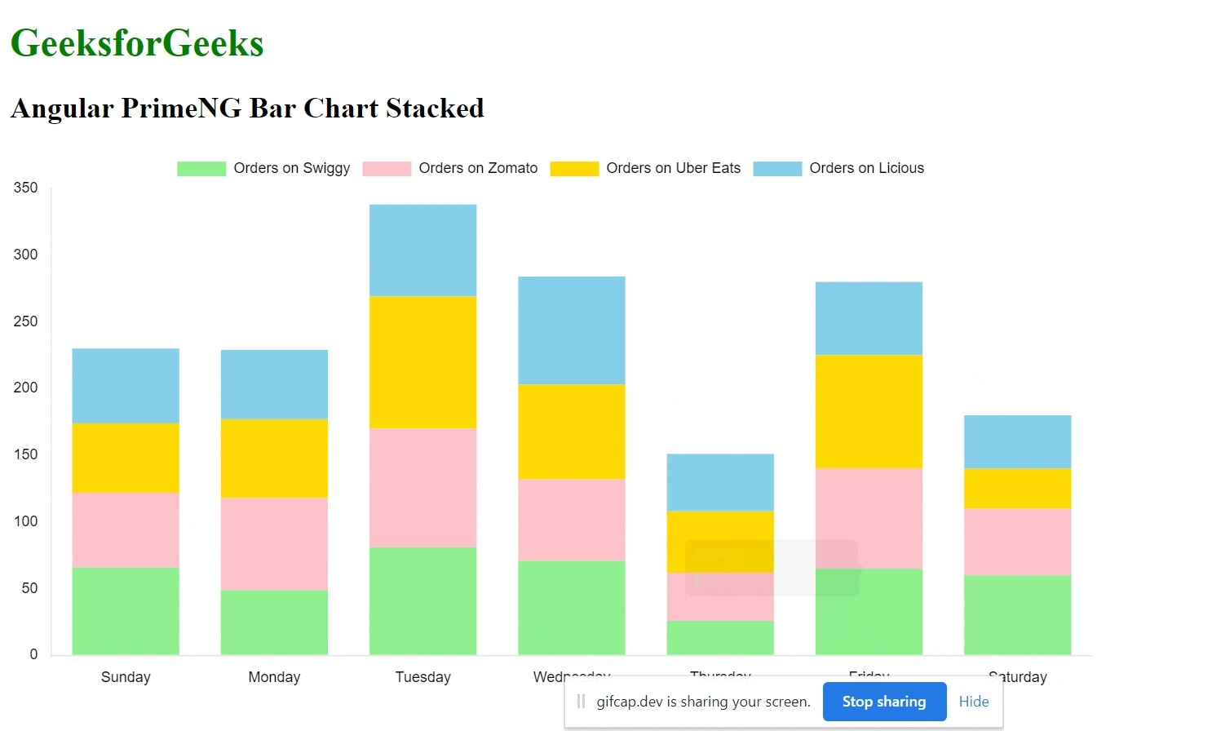Click Tuesday's blue Licious bar segment
This screenshot has width=1212, height=731.
[422, 250]
